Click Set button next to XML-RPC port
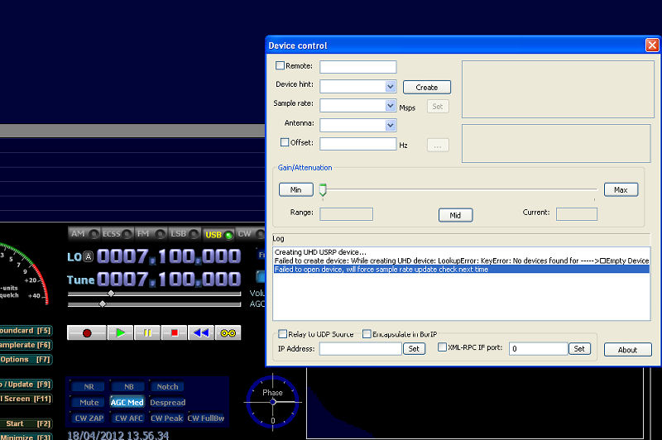The image size is (662, 440). (x=579, y=348)
